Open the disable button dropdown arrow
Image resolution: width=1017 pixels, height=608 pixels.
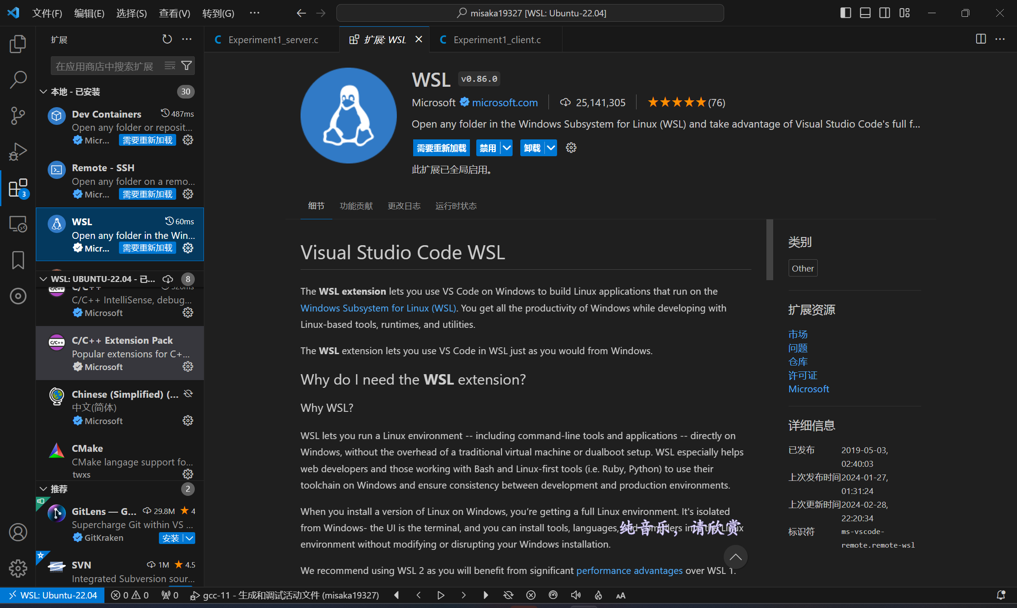click(507, 148)
